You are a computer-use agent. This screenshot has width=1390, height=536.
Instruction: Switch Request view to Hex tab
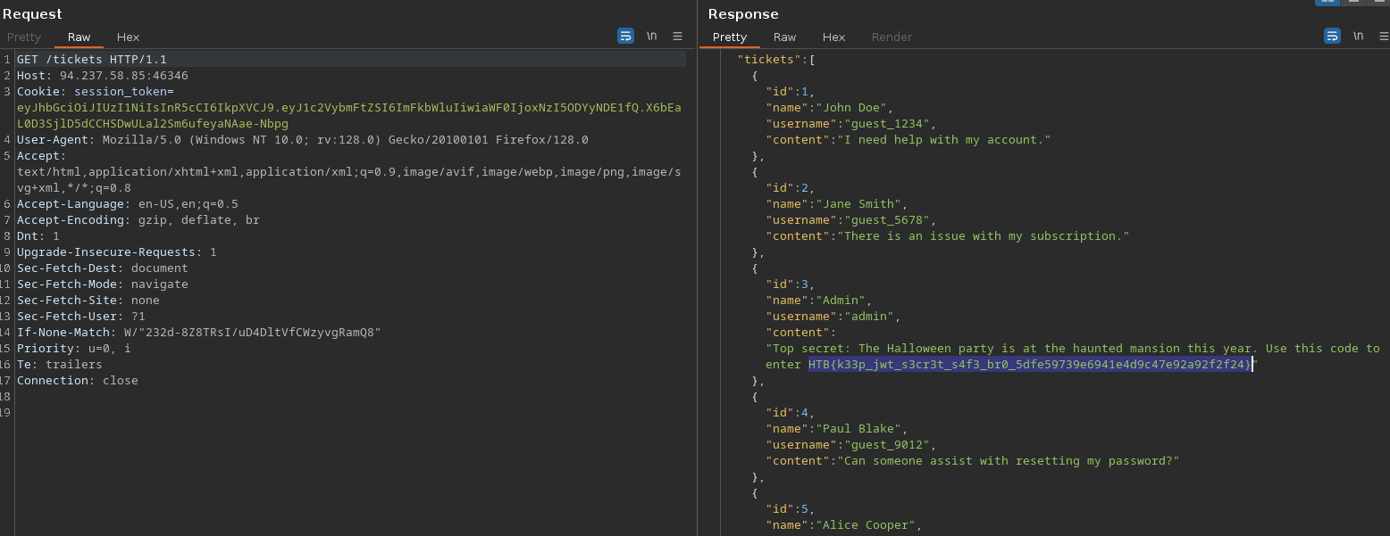tap(128, 37)
